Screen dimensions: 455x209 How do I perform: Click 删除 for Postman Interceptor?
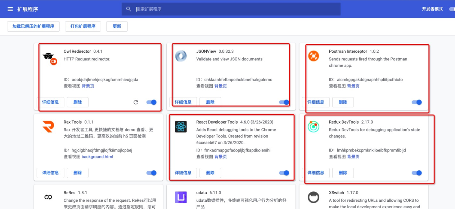[343, 102]
